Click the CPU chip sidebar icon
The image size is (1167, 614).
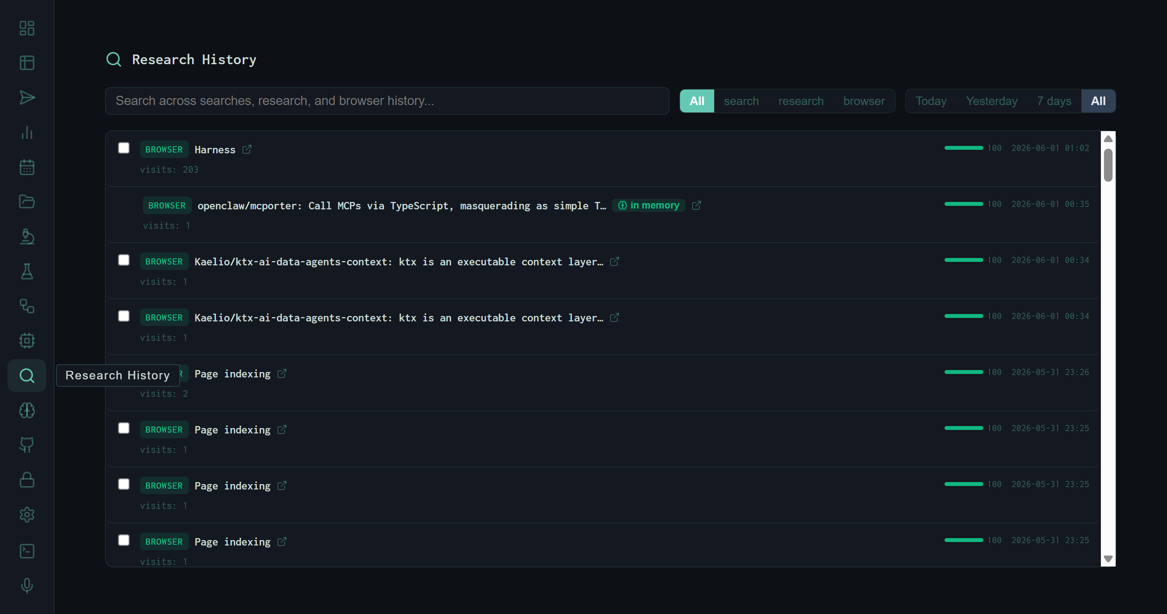(27, 341)
